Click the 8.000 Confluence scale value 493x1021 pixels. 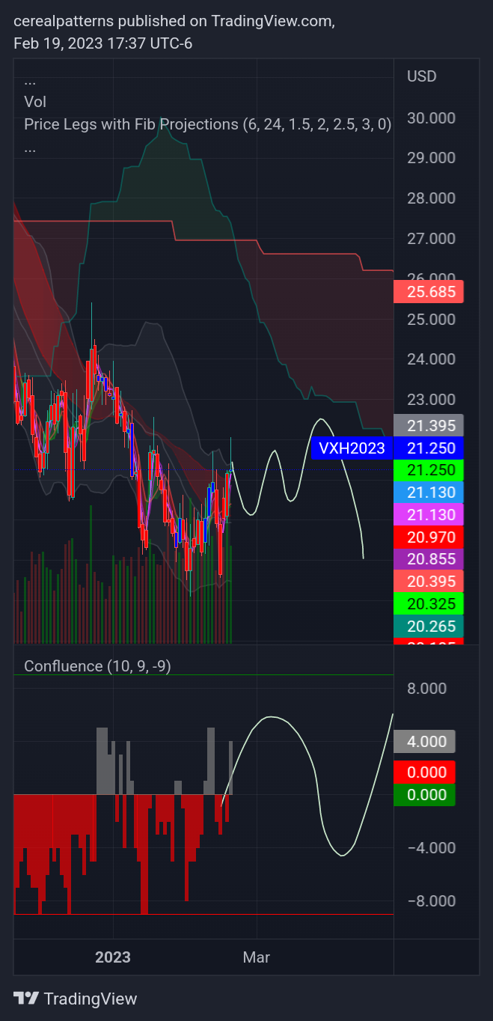(x=426, y=689)
